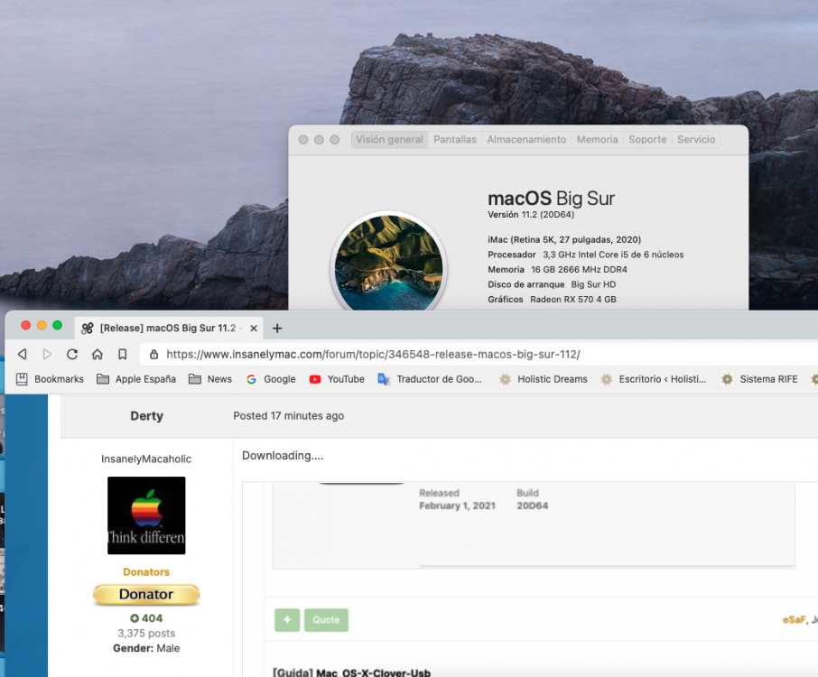The height and width of the screenshot is (677, 818).
Task: Click the 404 reputation score
Action: [x=146, y=618]
